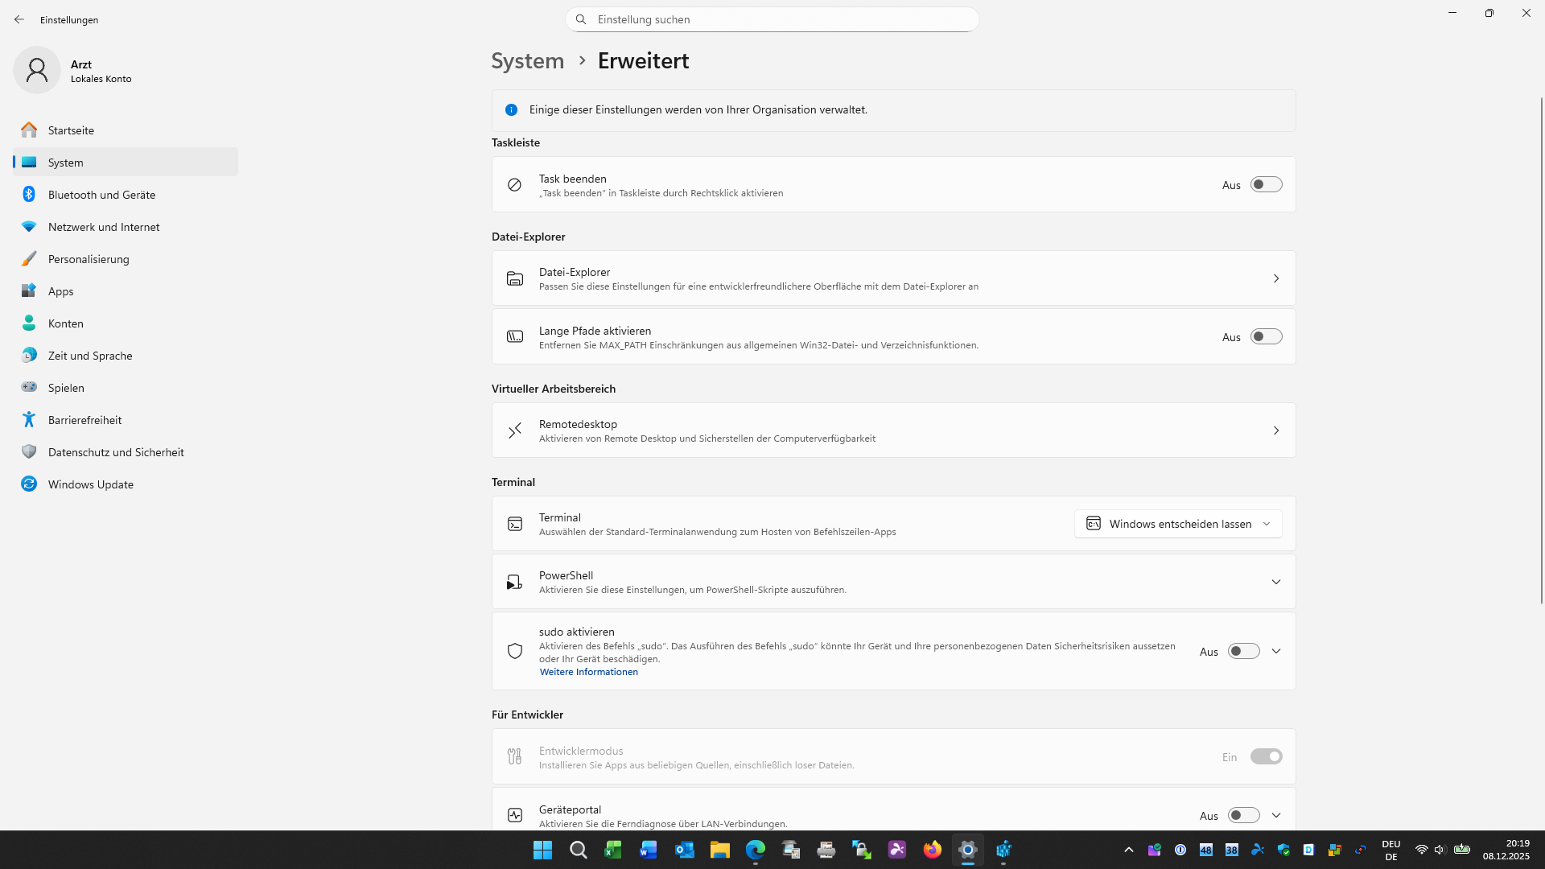The image size is (1545, 869).
Task: Expand the PowerShell settings section
Action: point(1276,581)
